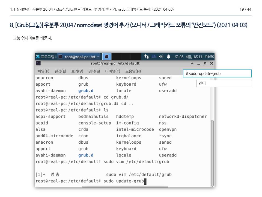
Task: Click 'amd64-microcode' in the listing
Action: 54,136
